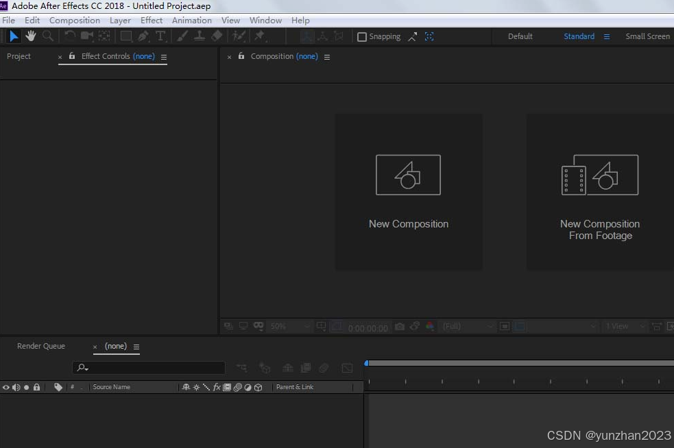
Task: Open the Composition menu
Action: point(75,20)
